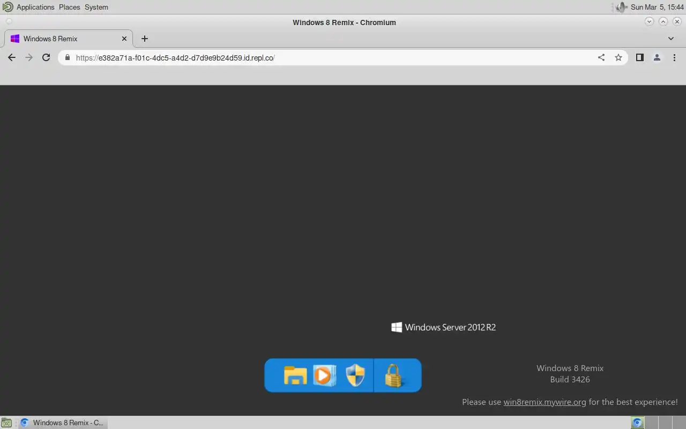Minimize the Chromium window
Screen dimensions: 686x429
coord(650,22)
